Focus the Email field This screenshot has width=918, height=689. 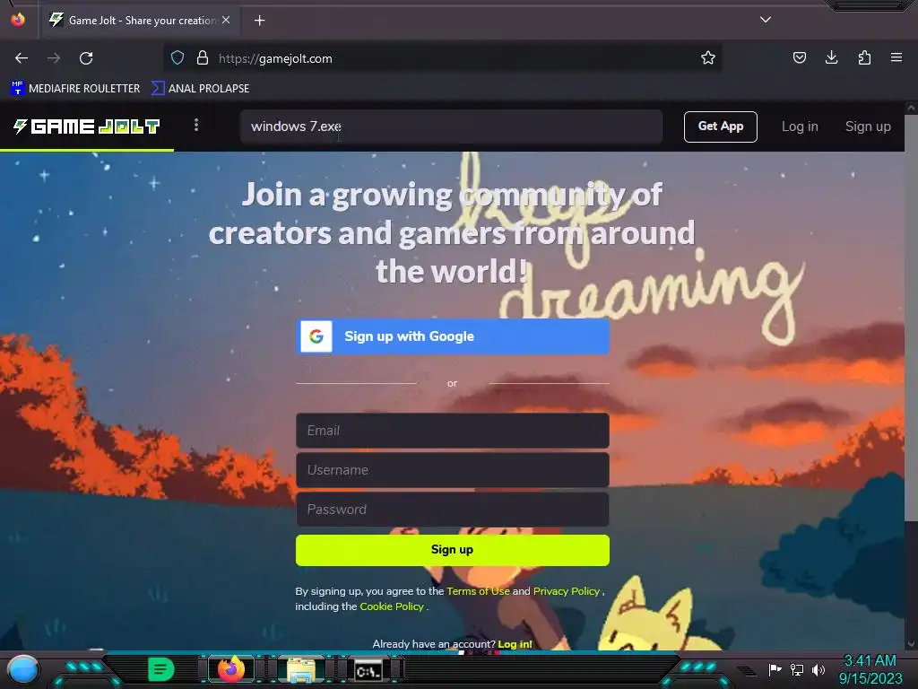453,431
